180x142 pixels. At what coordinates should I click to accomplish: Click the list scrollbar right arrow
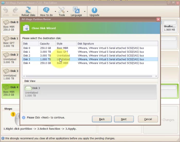pos(156,76)
